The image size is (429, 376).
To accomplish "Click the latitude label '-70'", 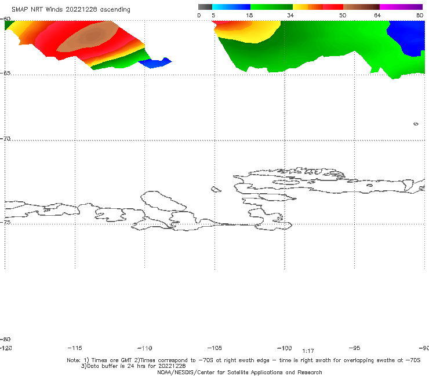I will pyautogui.click(x=5, y=139).
